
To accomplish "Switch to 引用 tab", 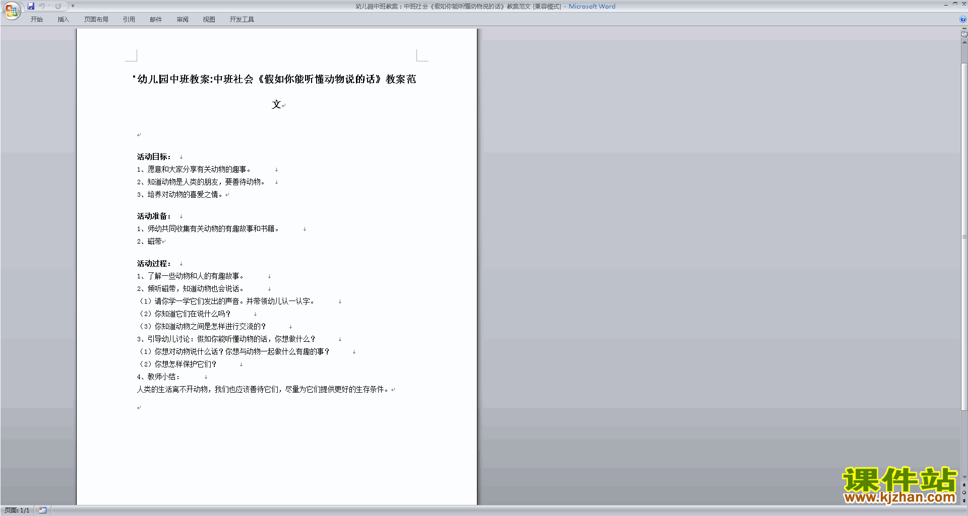I will 129,20.
